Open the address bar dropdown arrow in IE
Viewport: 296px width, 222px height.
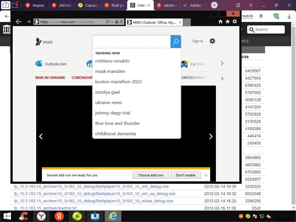pyautogui.click(x=112, y=22)
